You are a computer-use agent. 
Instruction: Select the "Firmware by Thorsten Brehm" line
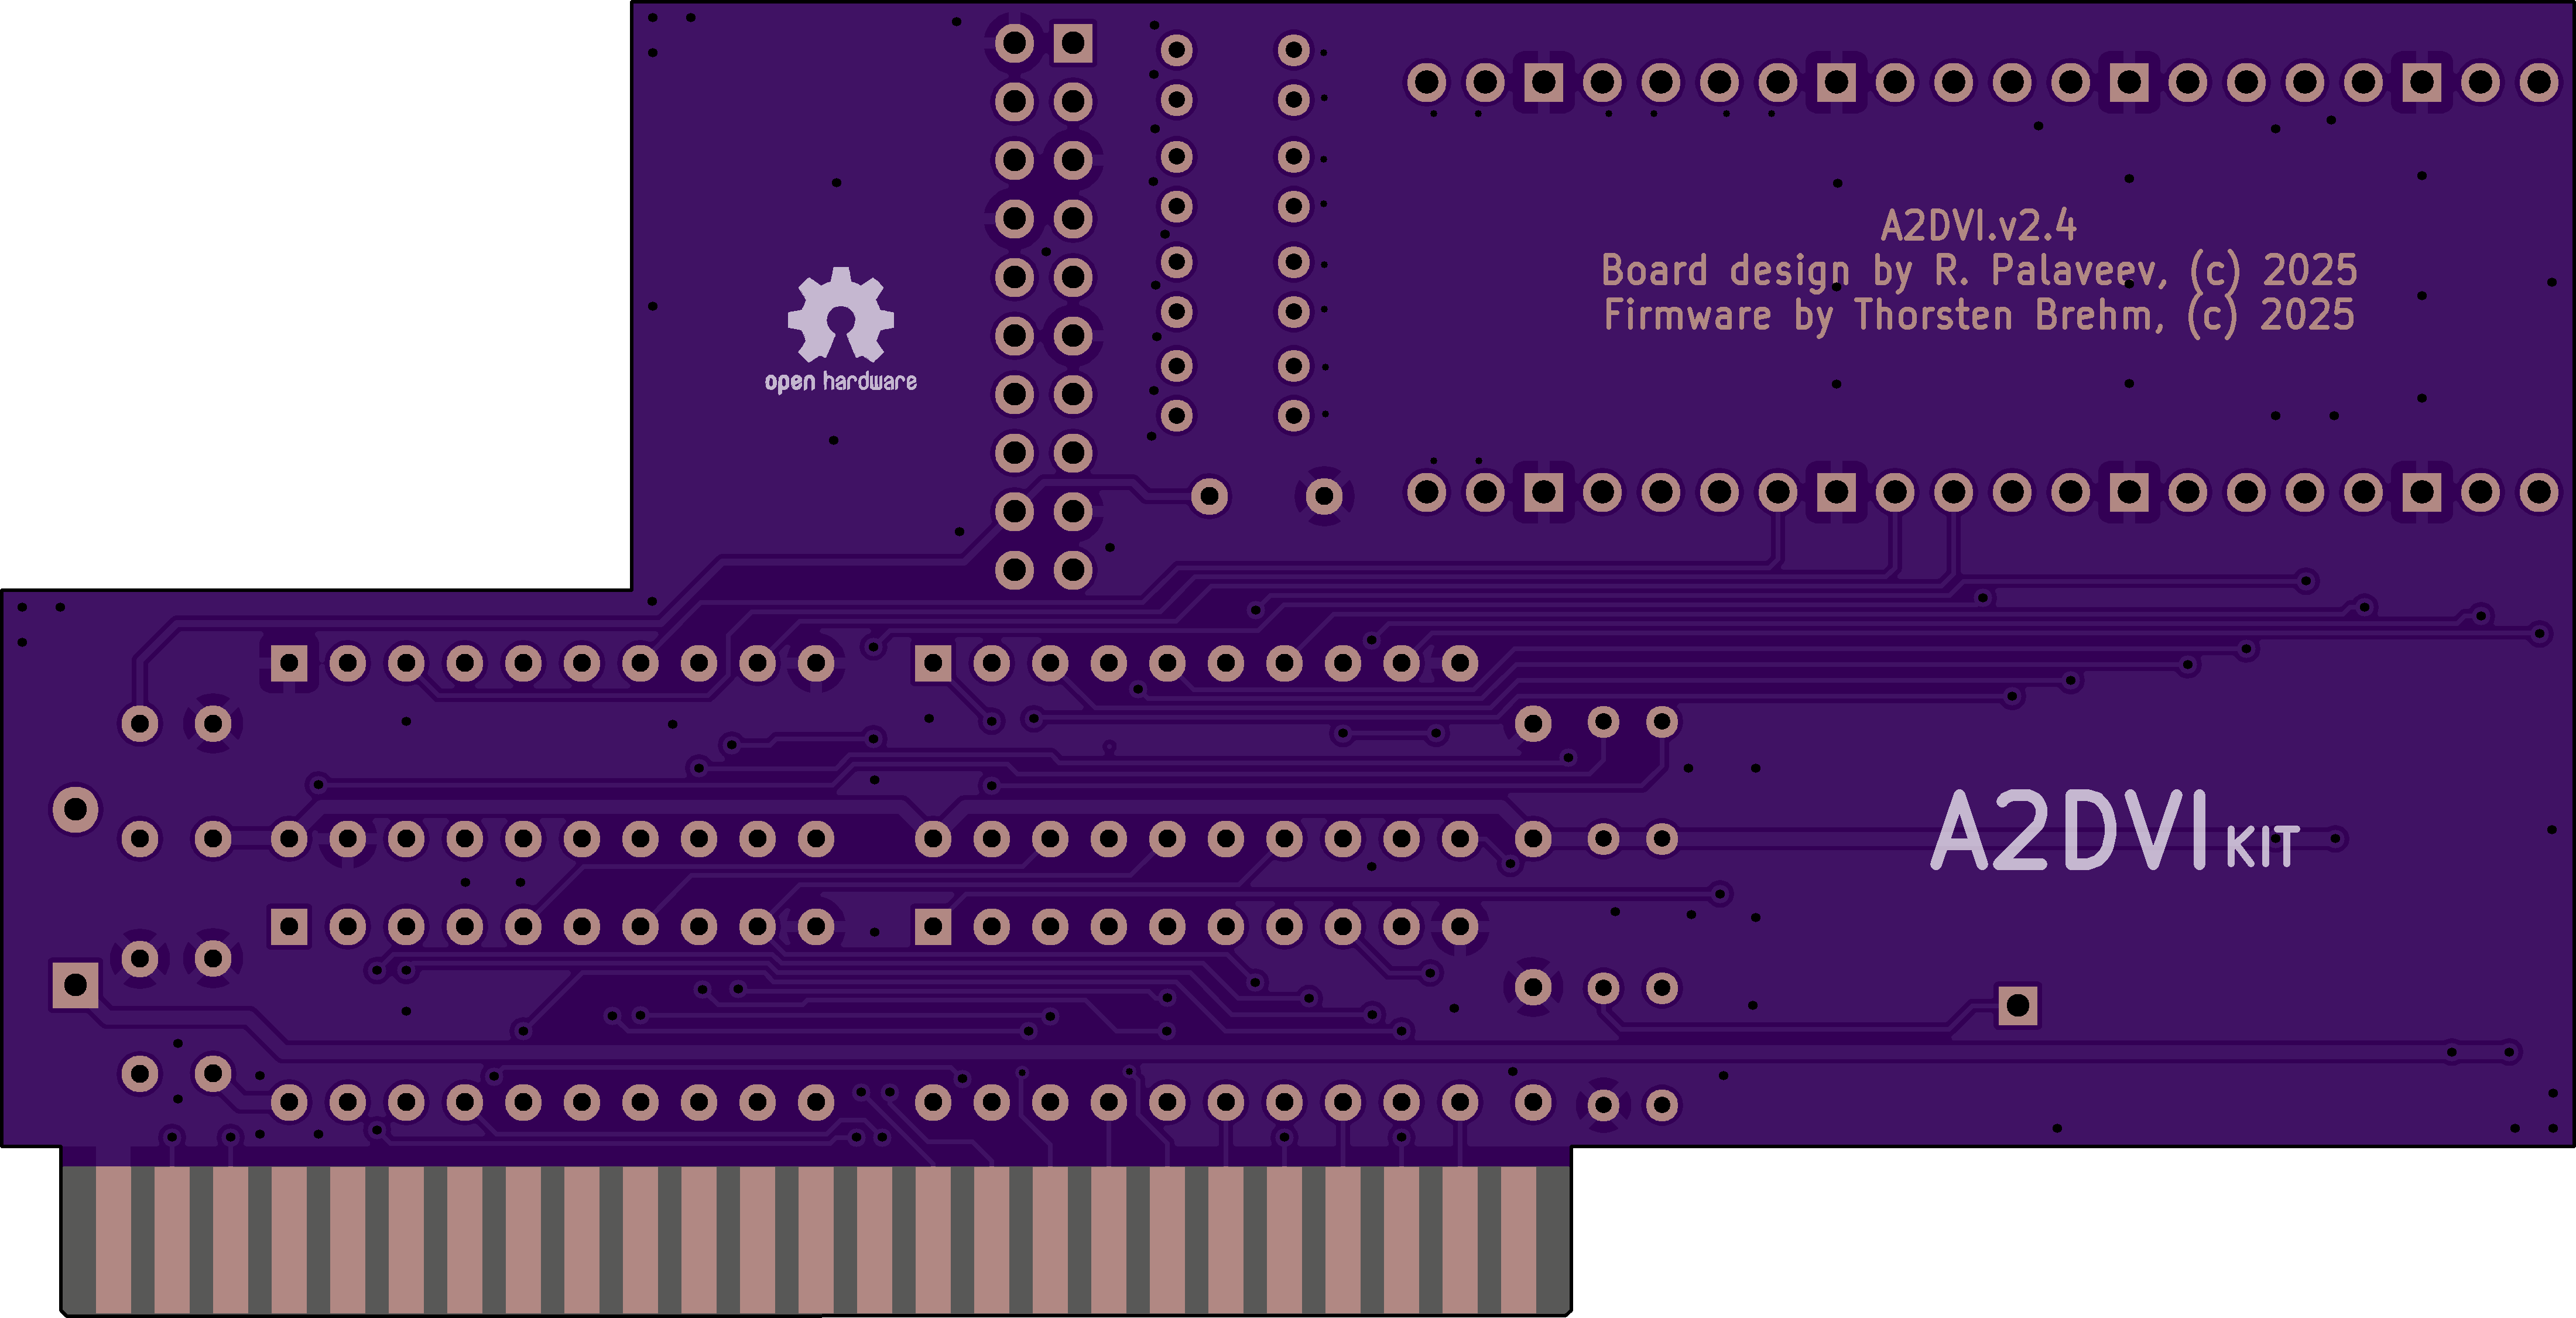click(1979, 315)
